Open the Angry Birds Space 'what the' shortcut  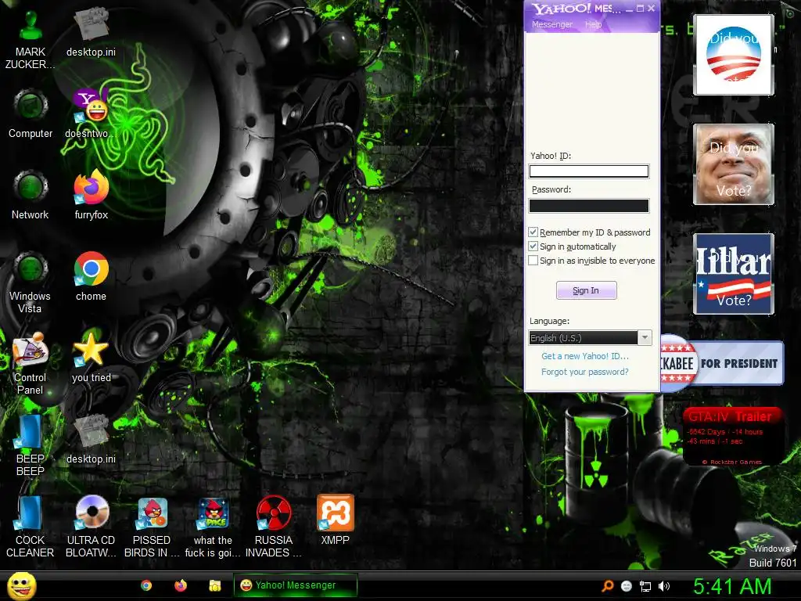[x=213, y=527]
